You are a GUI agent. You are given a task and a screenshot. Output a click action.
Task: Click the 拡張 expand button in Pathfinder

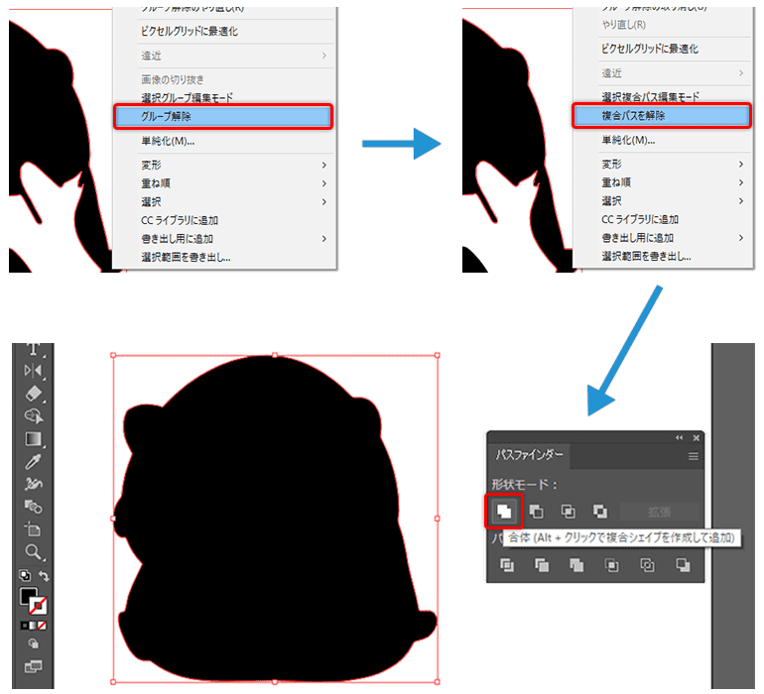click(659, 512)
